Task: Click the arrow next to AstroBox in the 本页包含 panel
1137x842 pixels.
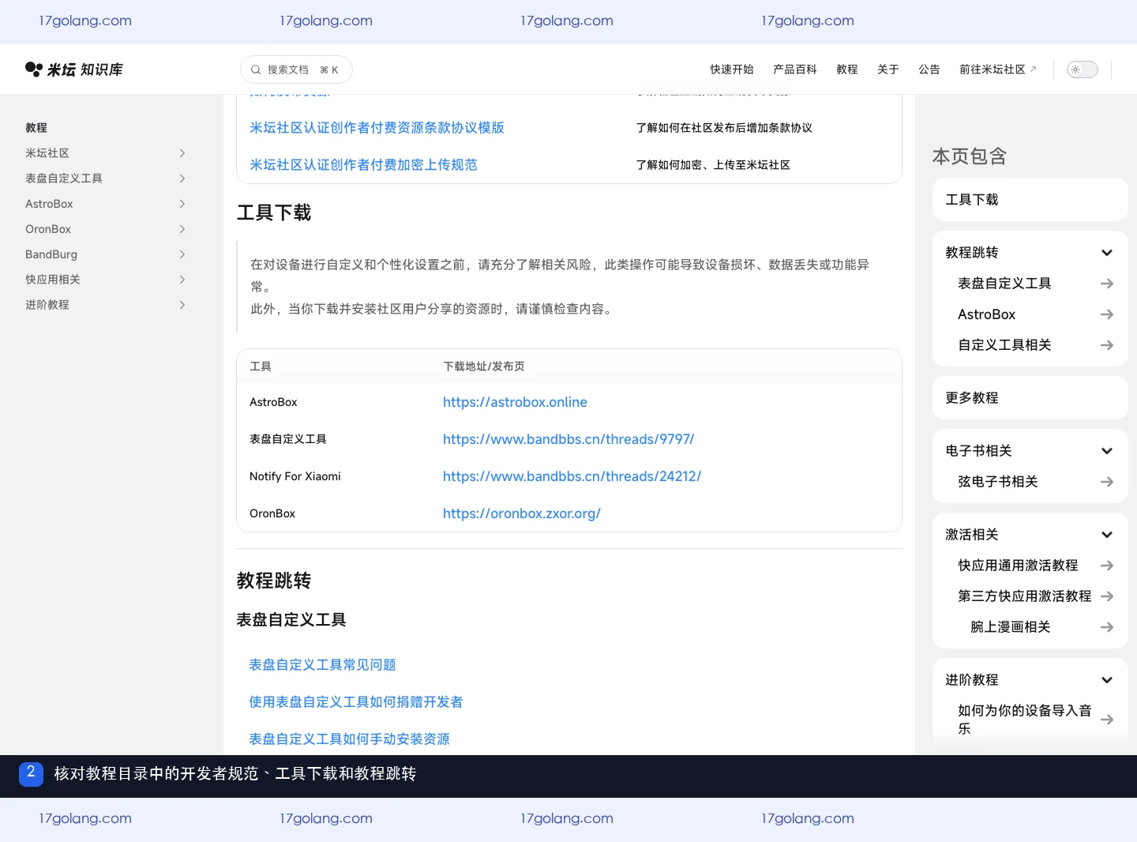Action: point(1107,314)
